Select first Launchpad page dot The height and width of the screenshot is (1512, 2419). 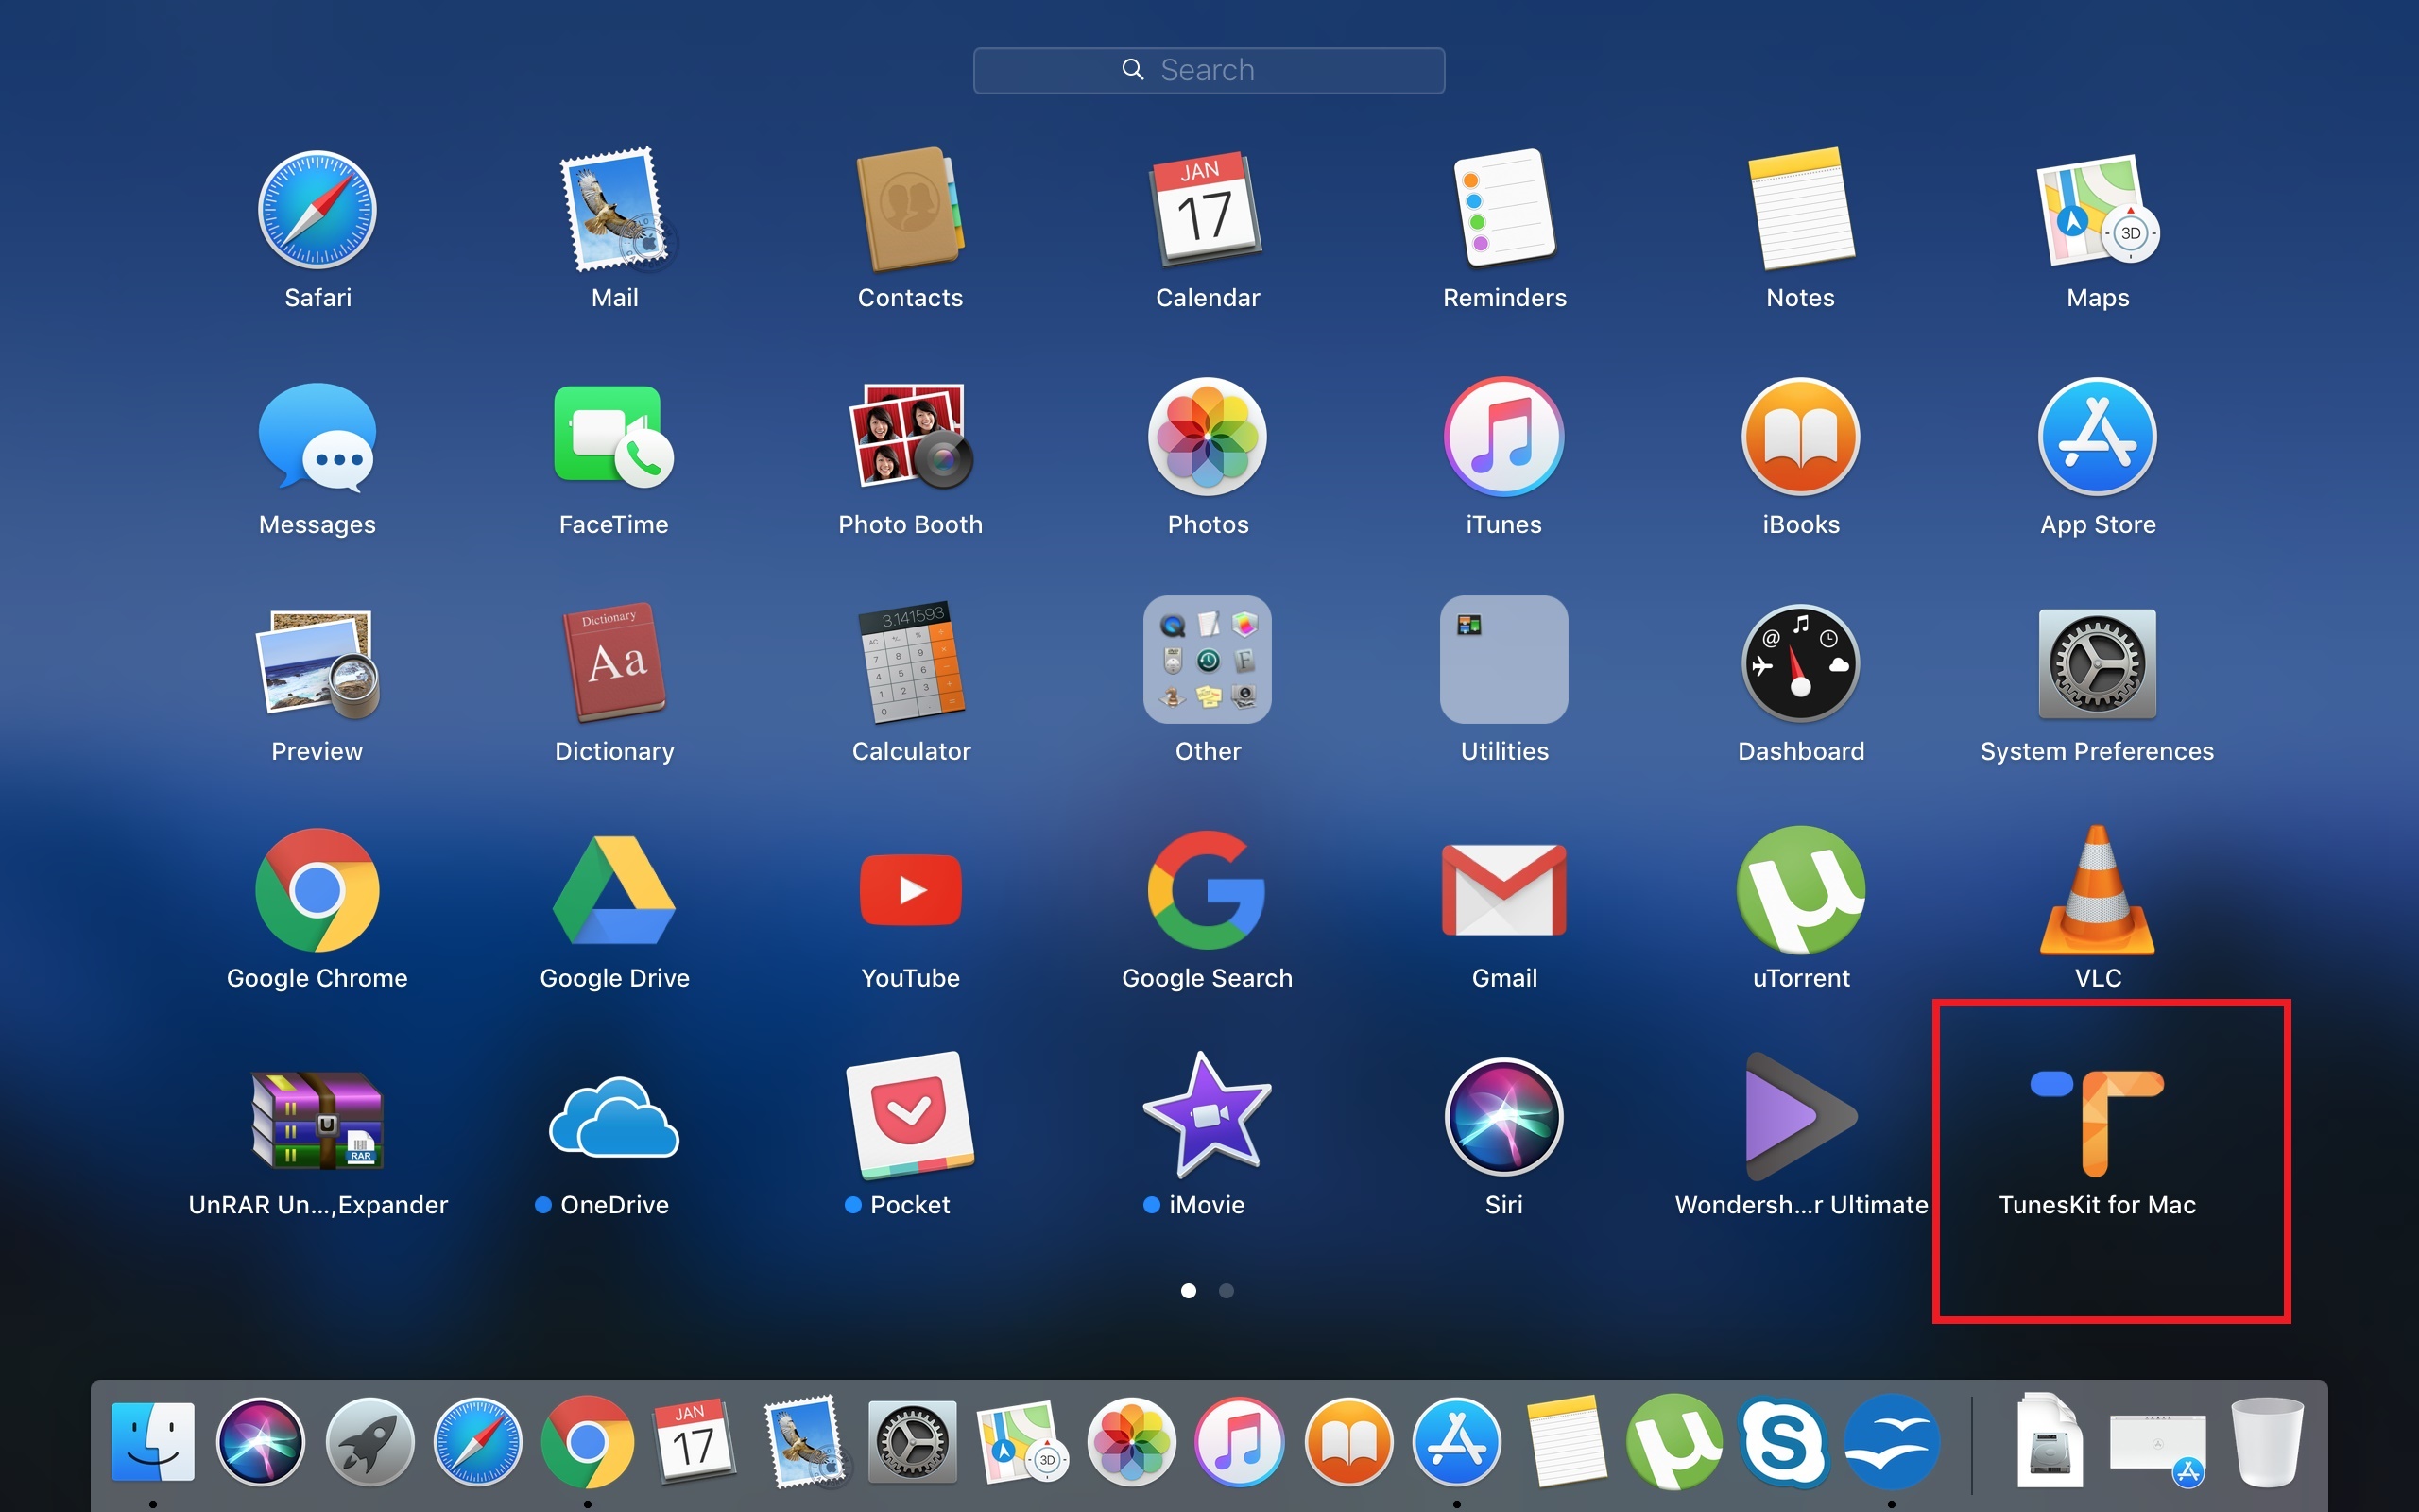click(1189, 1291)
